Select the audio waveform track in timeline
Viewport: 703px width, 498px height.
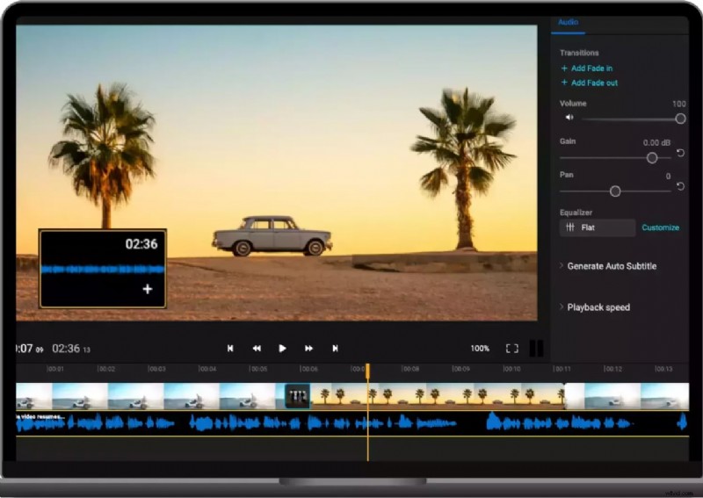pyautogui.click(x=352, y=423)
